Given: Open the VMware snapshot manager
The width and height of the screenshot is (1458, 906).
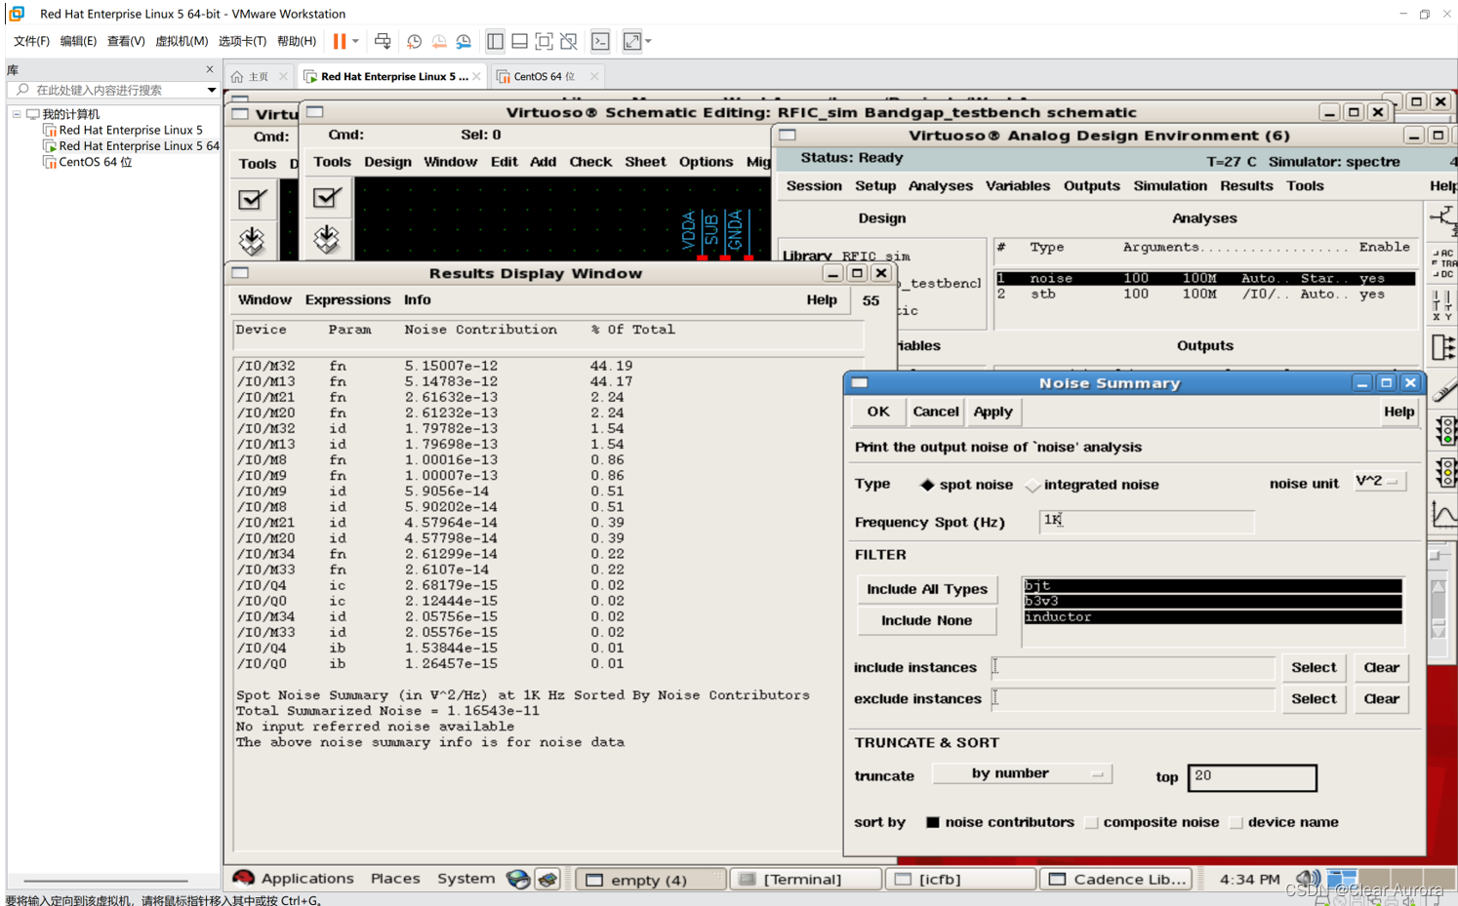Looking at the screenshot, I should [x=464, y=41].
